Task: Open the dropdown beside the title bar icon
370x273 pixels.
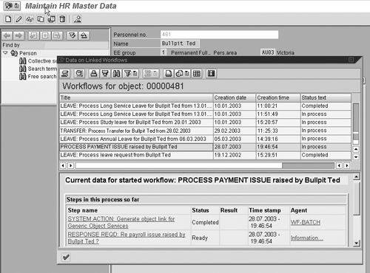Action: coord(16,6)
